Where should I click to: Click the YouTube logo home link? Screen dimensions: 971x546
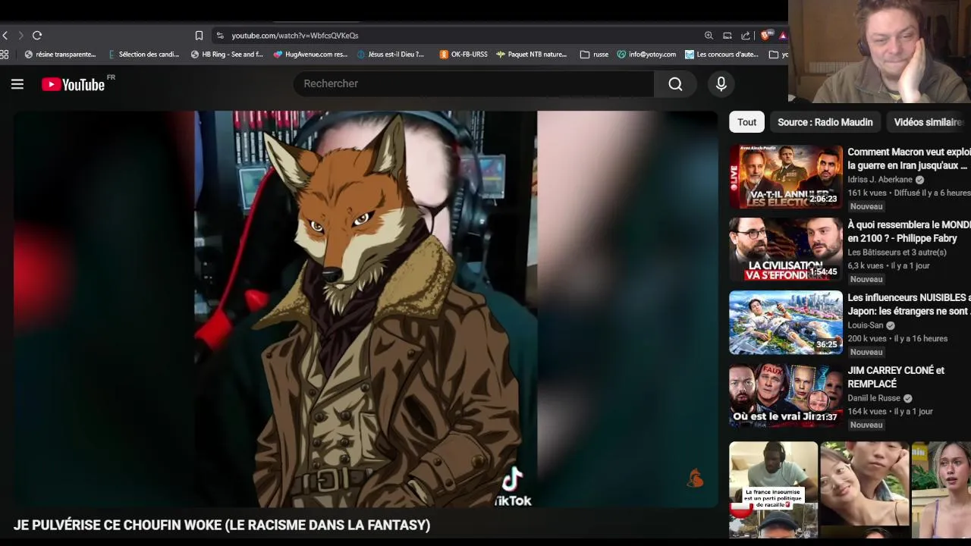74,84
